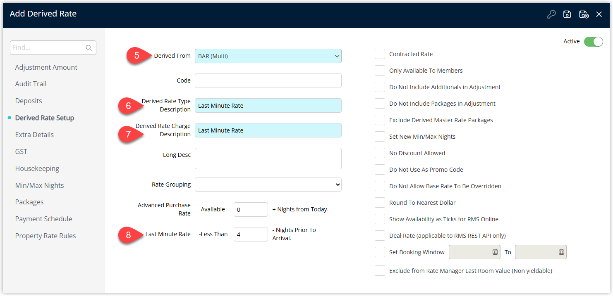Image resolution: width=613 pixels, height=296 pixels.
Task: Open Extra Details section
Action: (34, 135)
